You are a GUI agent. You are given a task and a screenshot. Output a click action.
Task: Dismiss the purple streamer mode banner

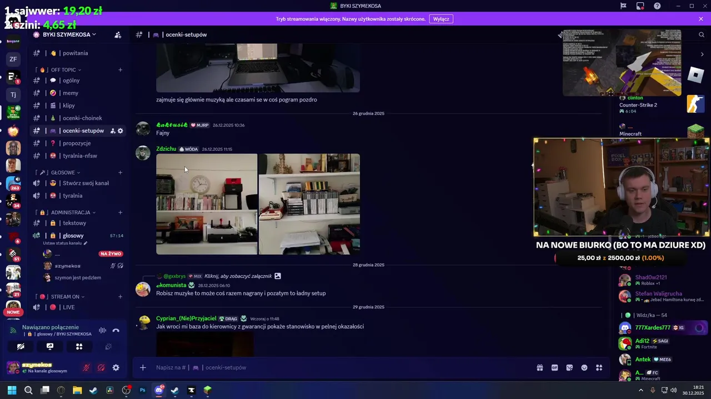(x=701, y=19)
